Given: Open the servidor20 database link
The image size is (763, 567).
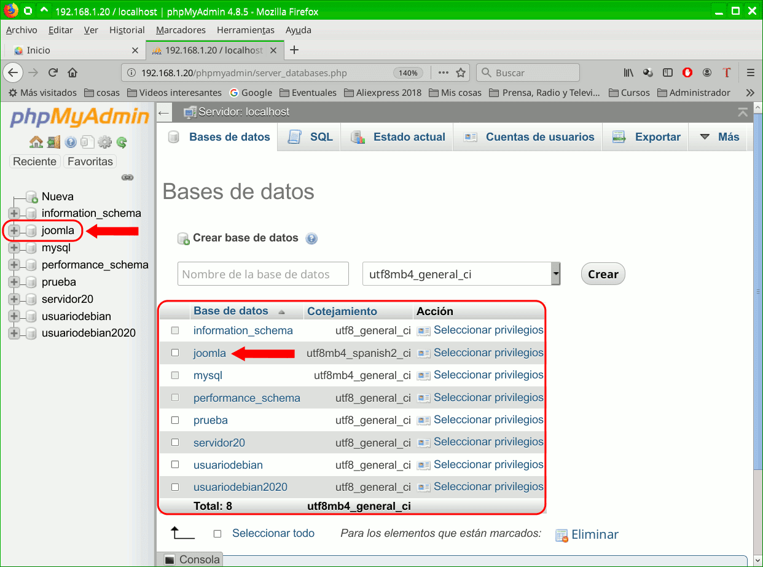Looking at the screenshot, I should click(219, 442).
